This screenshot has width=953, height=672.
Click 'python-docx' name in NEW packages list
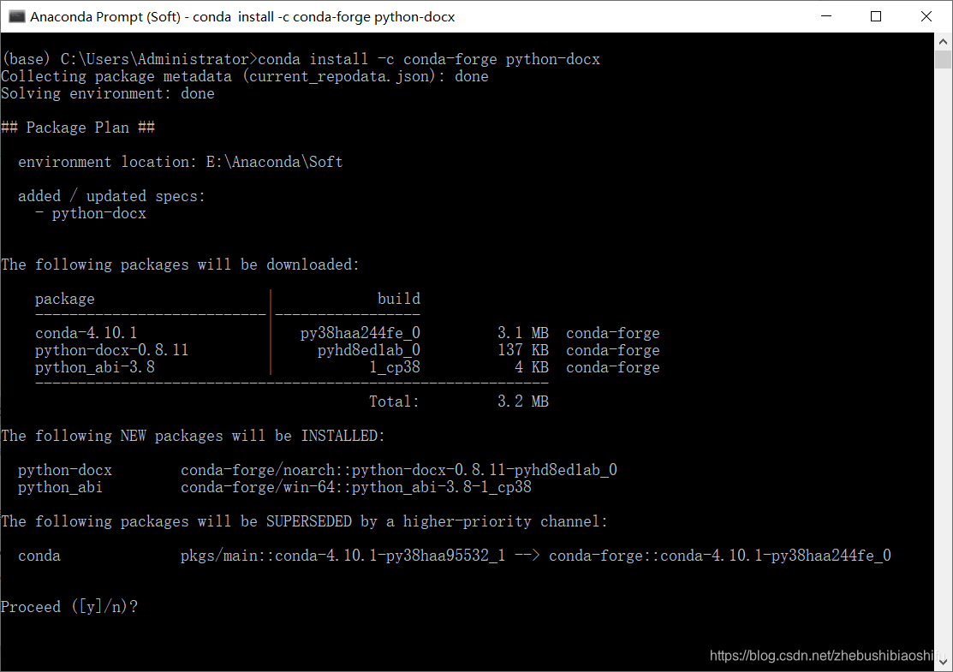(x=65, y=470)
